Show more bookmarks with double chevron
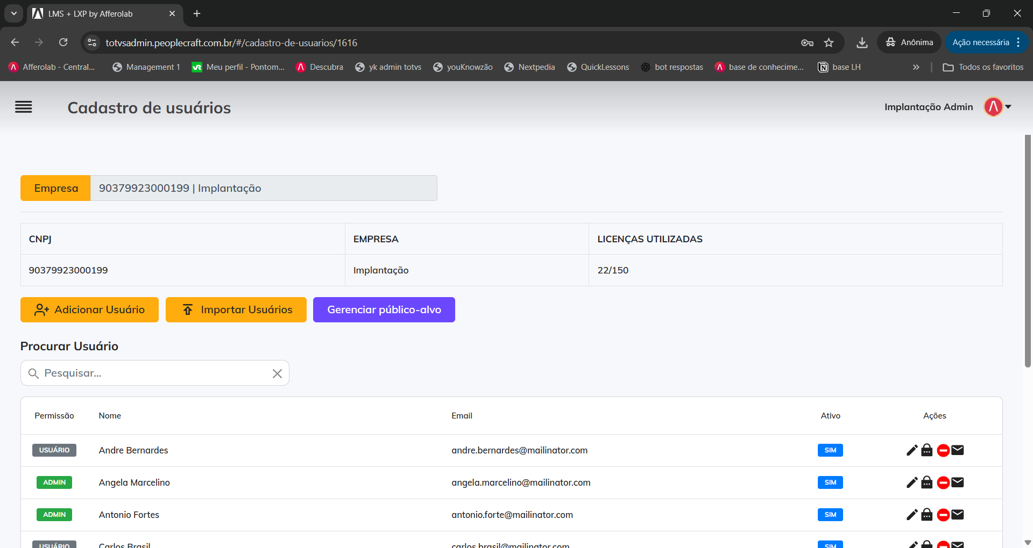The image size is (1033, 548). tap(916, 67)
